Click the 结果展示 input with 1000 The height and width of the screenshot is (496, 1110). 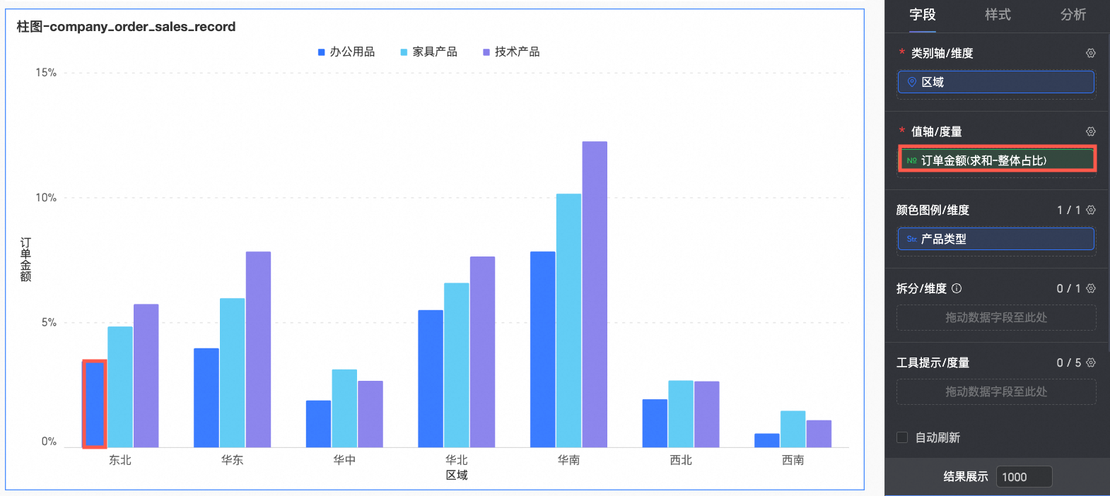1024,477
